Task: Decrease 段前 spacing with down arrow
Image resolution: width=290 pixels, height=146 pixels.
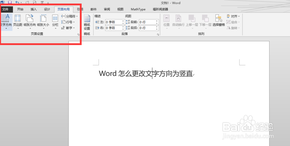Action: (x=157, y=23)
